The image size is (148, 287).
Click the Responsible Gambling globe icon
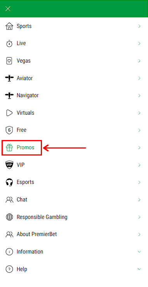tap(9, 217)
